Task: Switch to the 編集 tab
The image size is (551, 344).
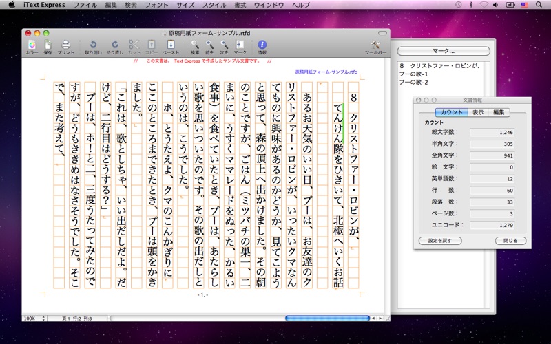Action: (499, 112)
